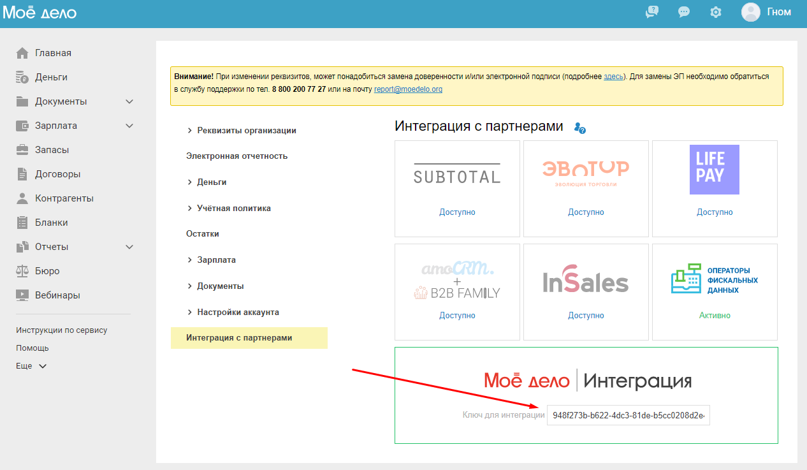This screenshot has height=470, width=807.
Task: Go to Главная in the sidebar
Action: [x=53, y=53]
